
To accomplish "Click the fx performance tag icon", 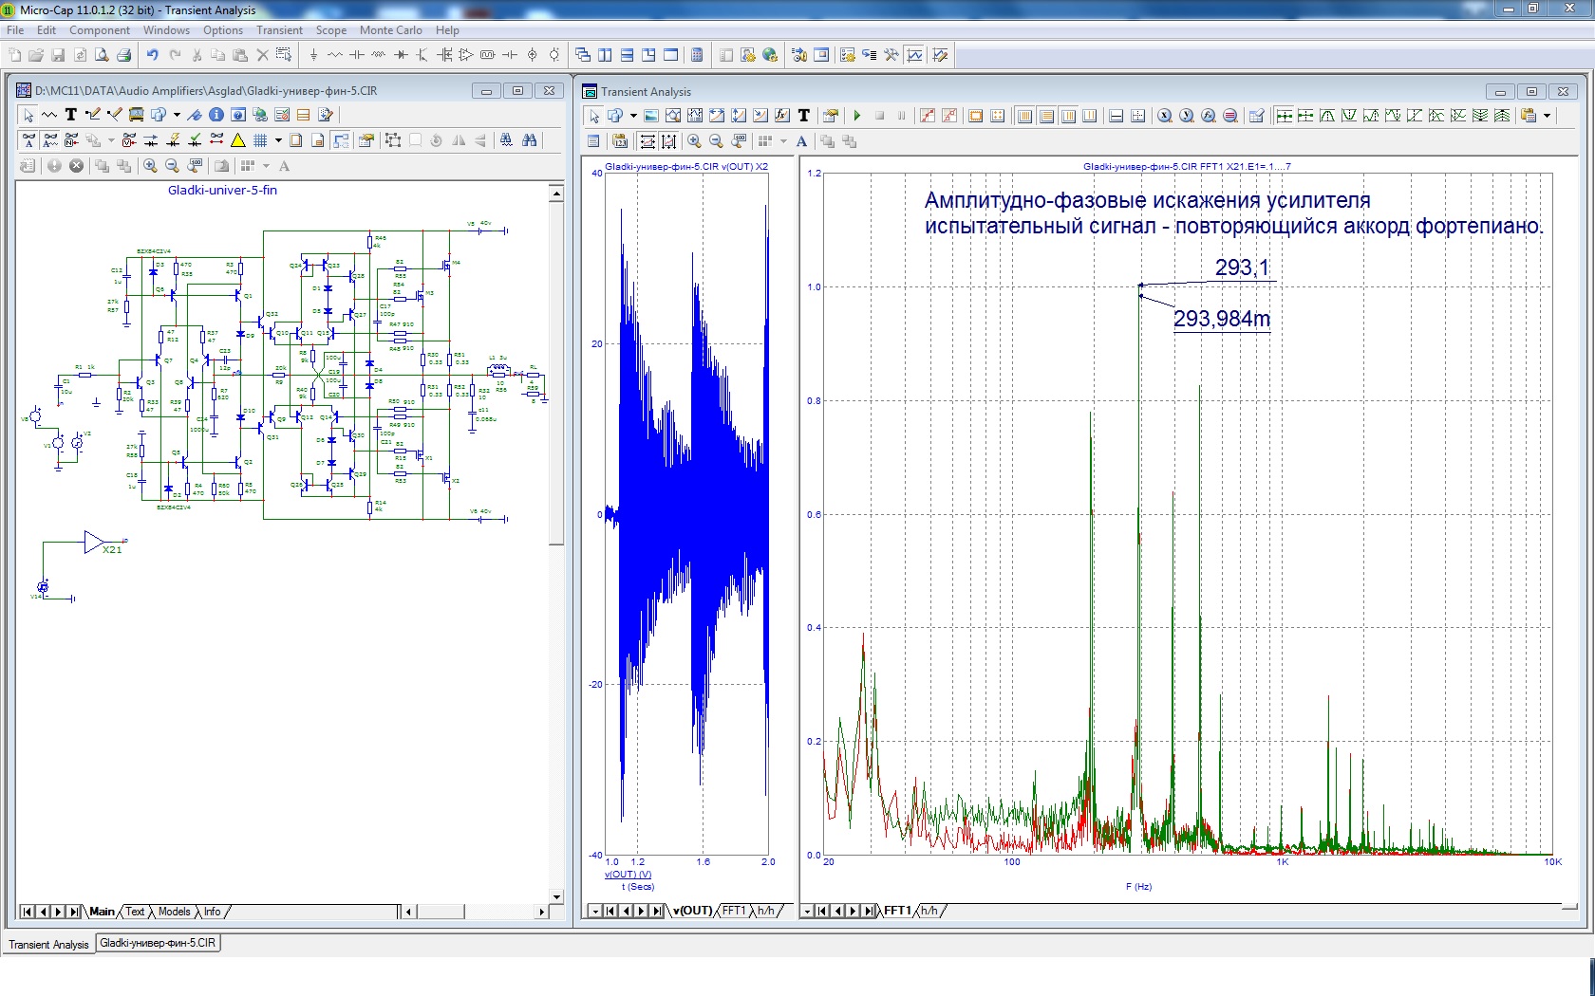I will point(782,116).
